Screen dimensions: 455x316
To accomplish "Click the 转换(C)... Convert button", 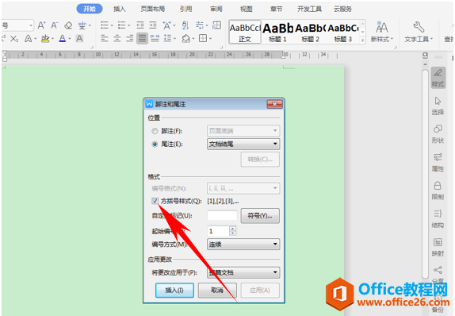I will click(x=260, y=160).
